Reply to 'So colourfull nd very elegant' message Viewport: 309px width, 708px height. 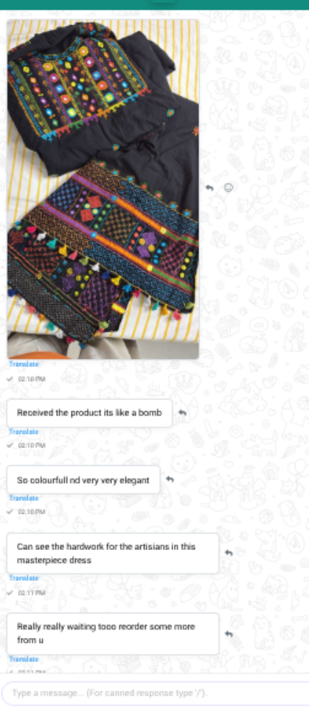point(170,479)
